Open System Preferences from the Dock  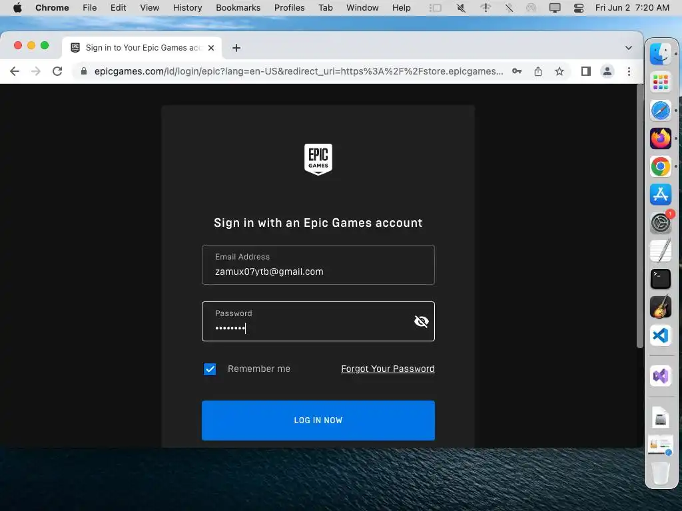[x=660, y=223]
